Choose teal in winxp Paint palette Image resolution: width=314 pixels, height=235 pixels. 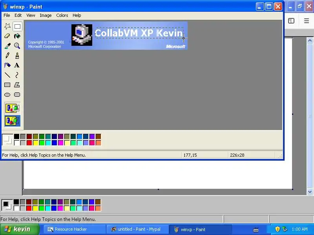(x=48, y=136)
